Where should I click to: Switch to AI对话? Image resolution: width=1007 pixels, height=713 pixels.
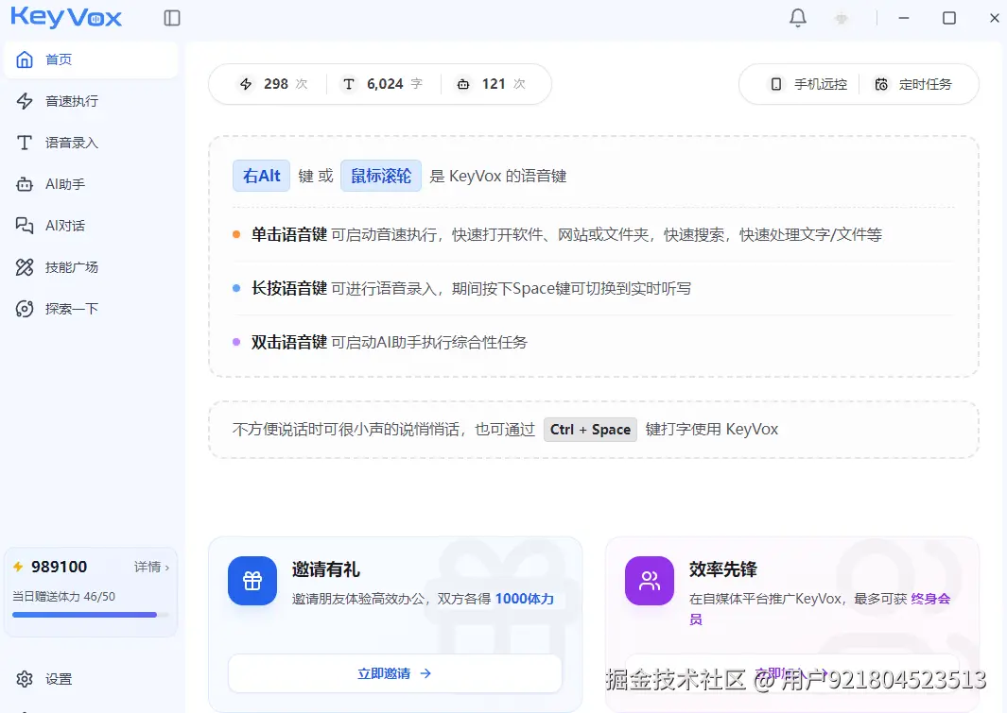coord(59,226)
